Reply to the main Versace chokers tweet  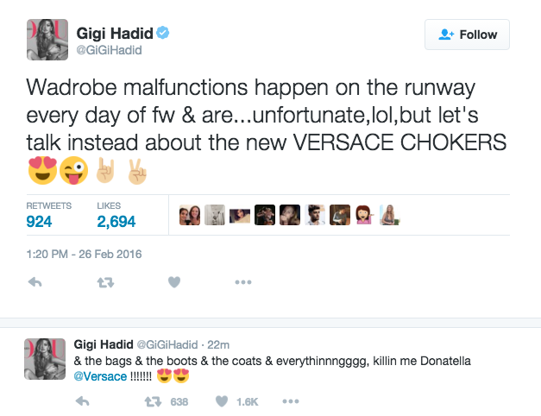(36, 282)
